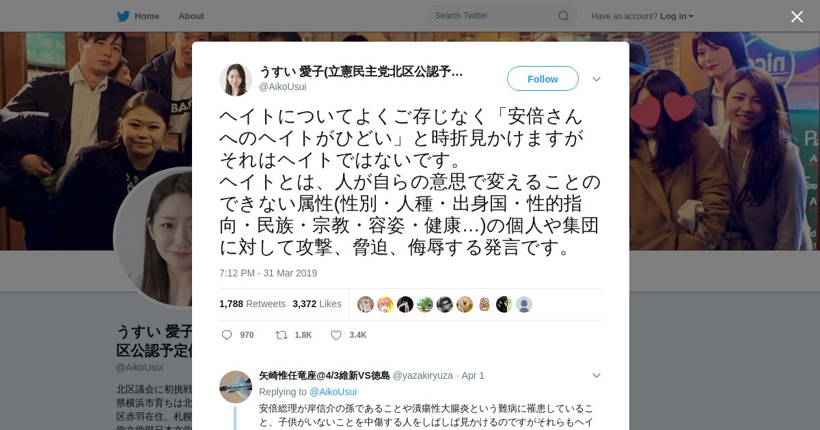Open the @AikoUsui link in Replying to
This screenshot has height=430, width=820.
pyautogui.click(x=333, y=392)
